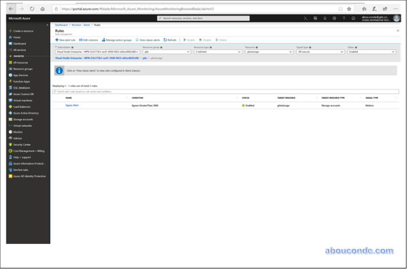Open portal settings gear icon

[x=333, y=18]
